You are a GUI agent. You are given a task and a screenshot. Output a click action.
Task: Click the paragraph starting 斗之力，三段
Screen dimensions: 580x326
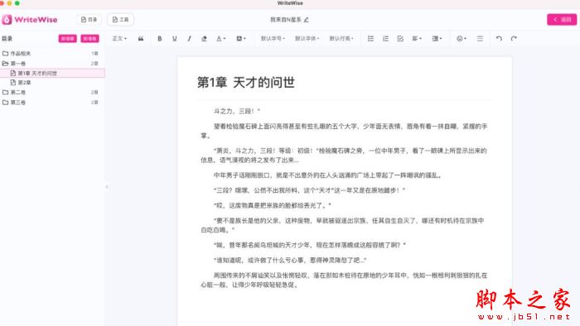tap(237, 111)
